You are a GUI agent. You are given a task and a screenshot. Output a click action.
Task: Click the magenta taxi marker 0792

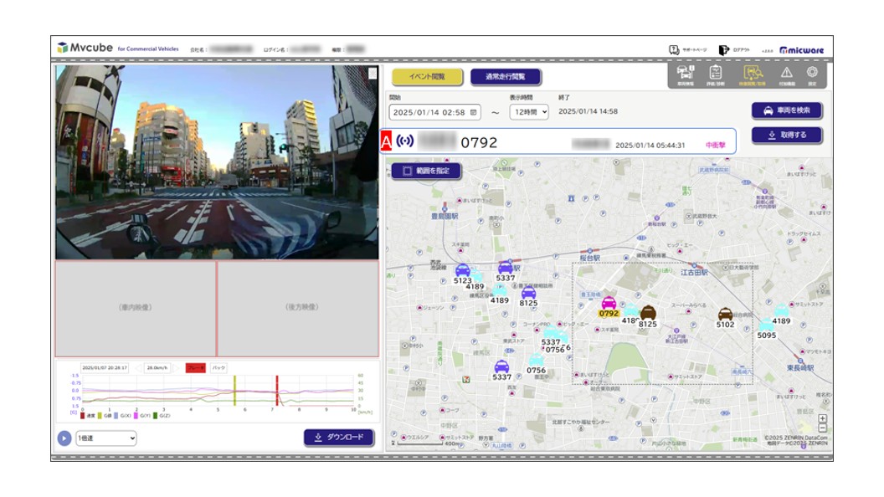609,303
